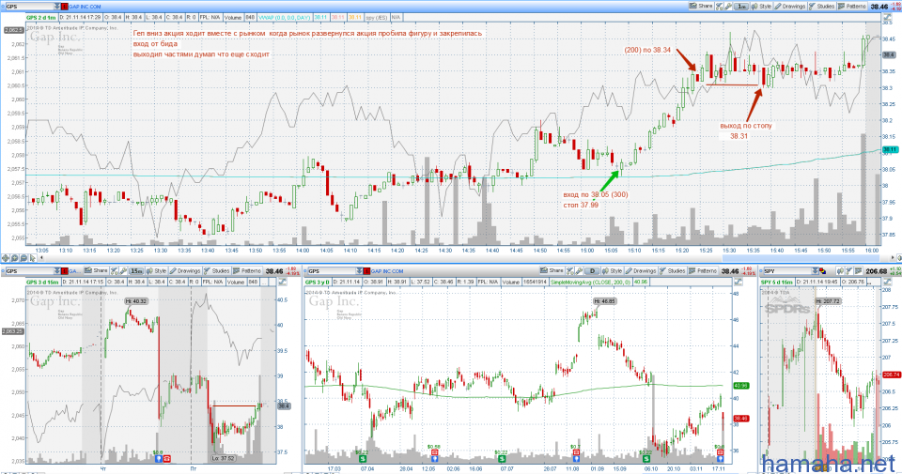Select the 15m timeframe button

coord(136,271)
